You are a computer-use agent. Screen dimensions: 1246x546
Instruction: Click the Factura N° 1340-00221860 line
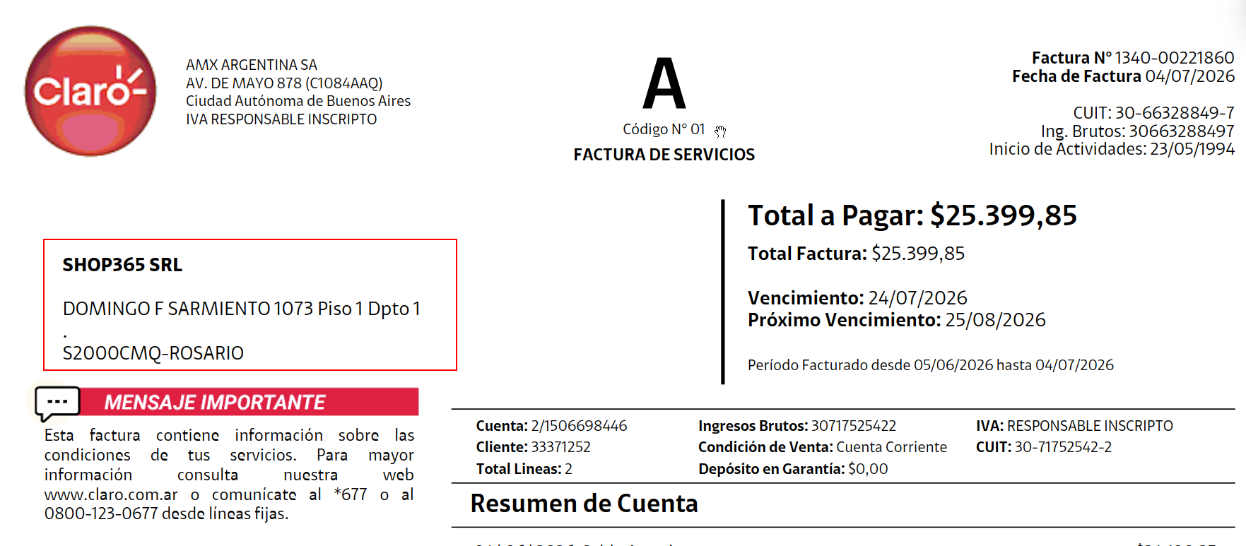click(x=1133, y=57)
